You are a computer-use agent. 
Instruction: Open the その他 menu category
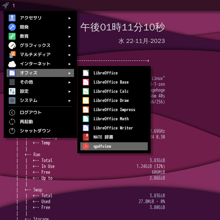coord(40,82)
